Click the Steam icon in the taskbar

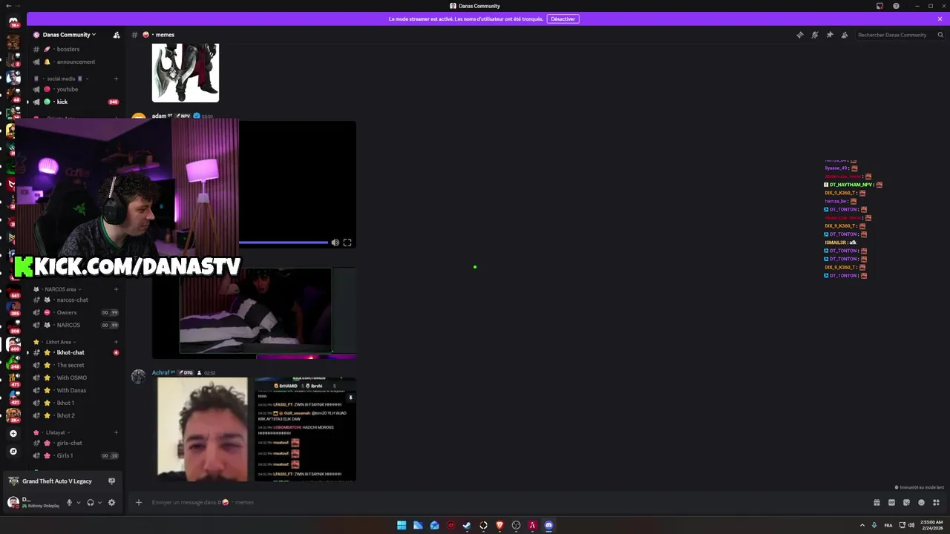point(467,525)
